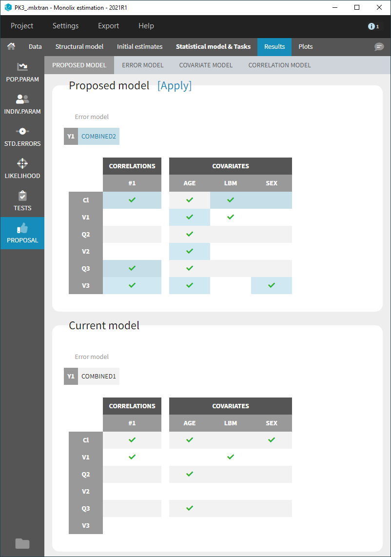Image resolution: width=391 pixels, height=557 pixels.
Task: Click the info notification icon
Action: 373,26
